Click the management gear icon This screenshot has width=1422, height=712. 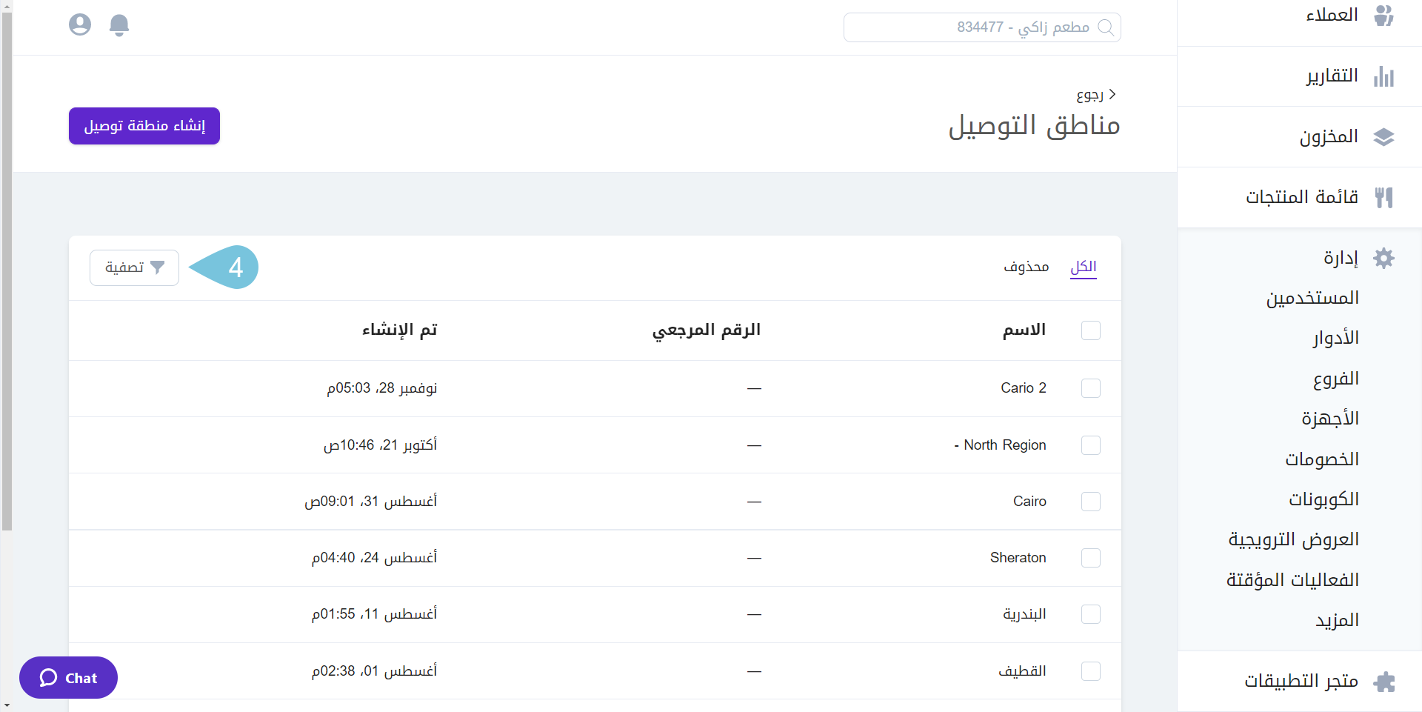click(1383, 258)
